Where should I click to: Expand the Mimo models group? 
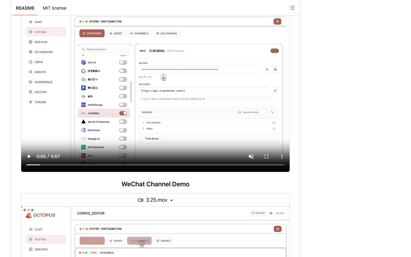pyautogui.click(x=209, y=128)
